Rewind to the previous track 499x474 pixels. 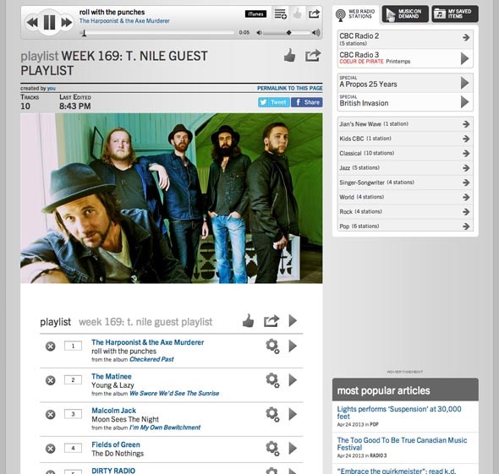tap(32, 23)
